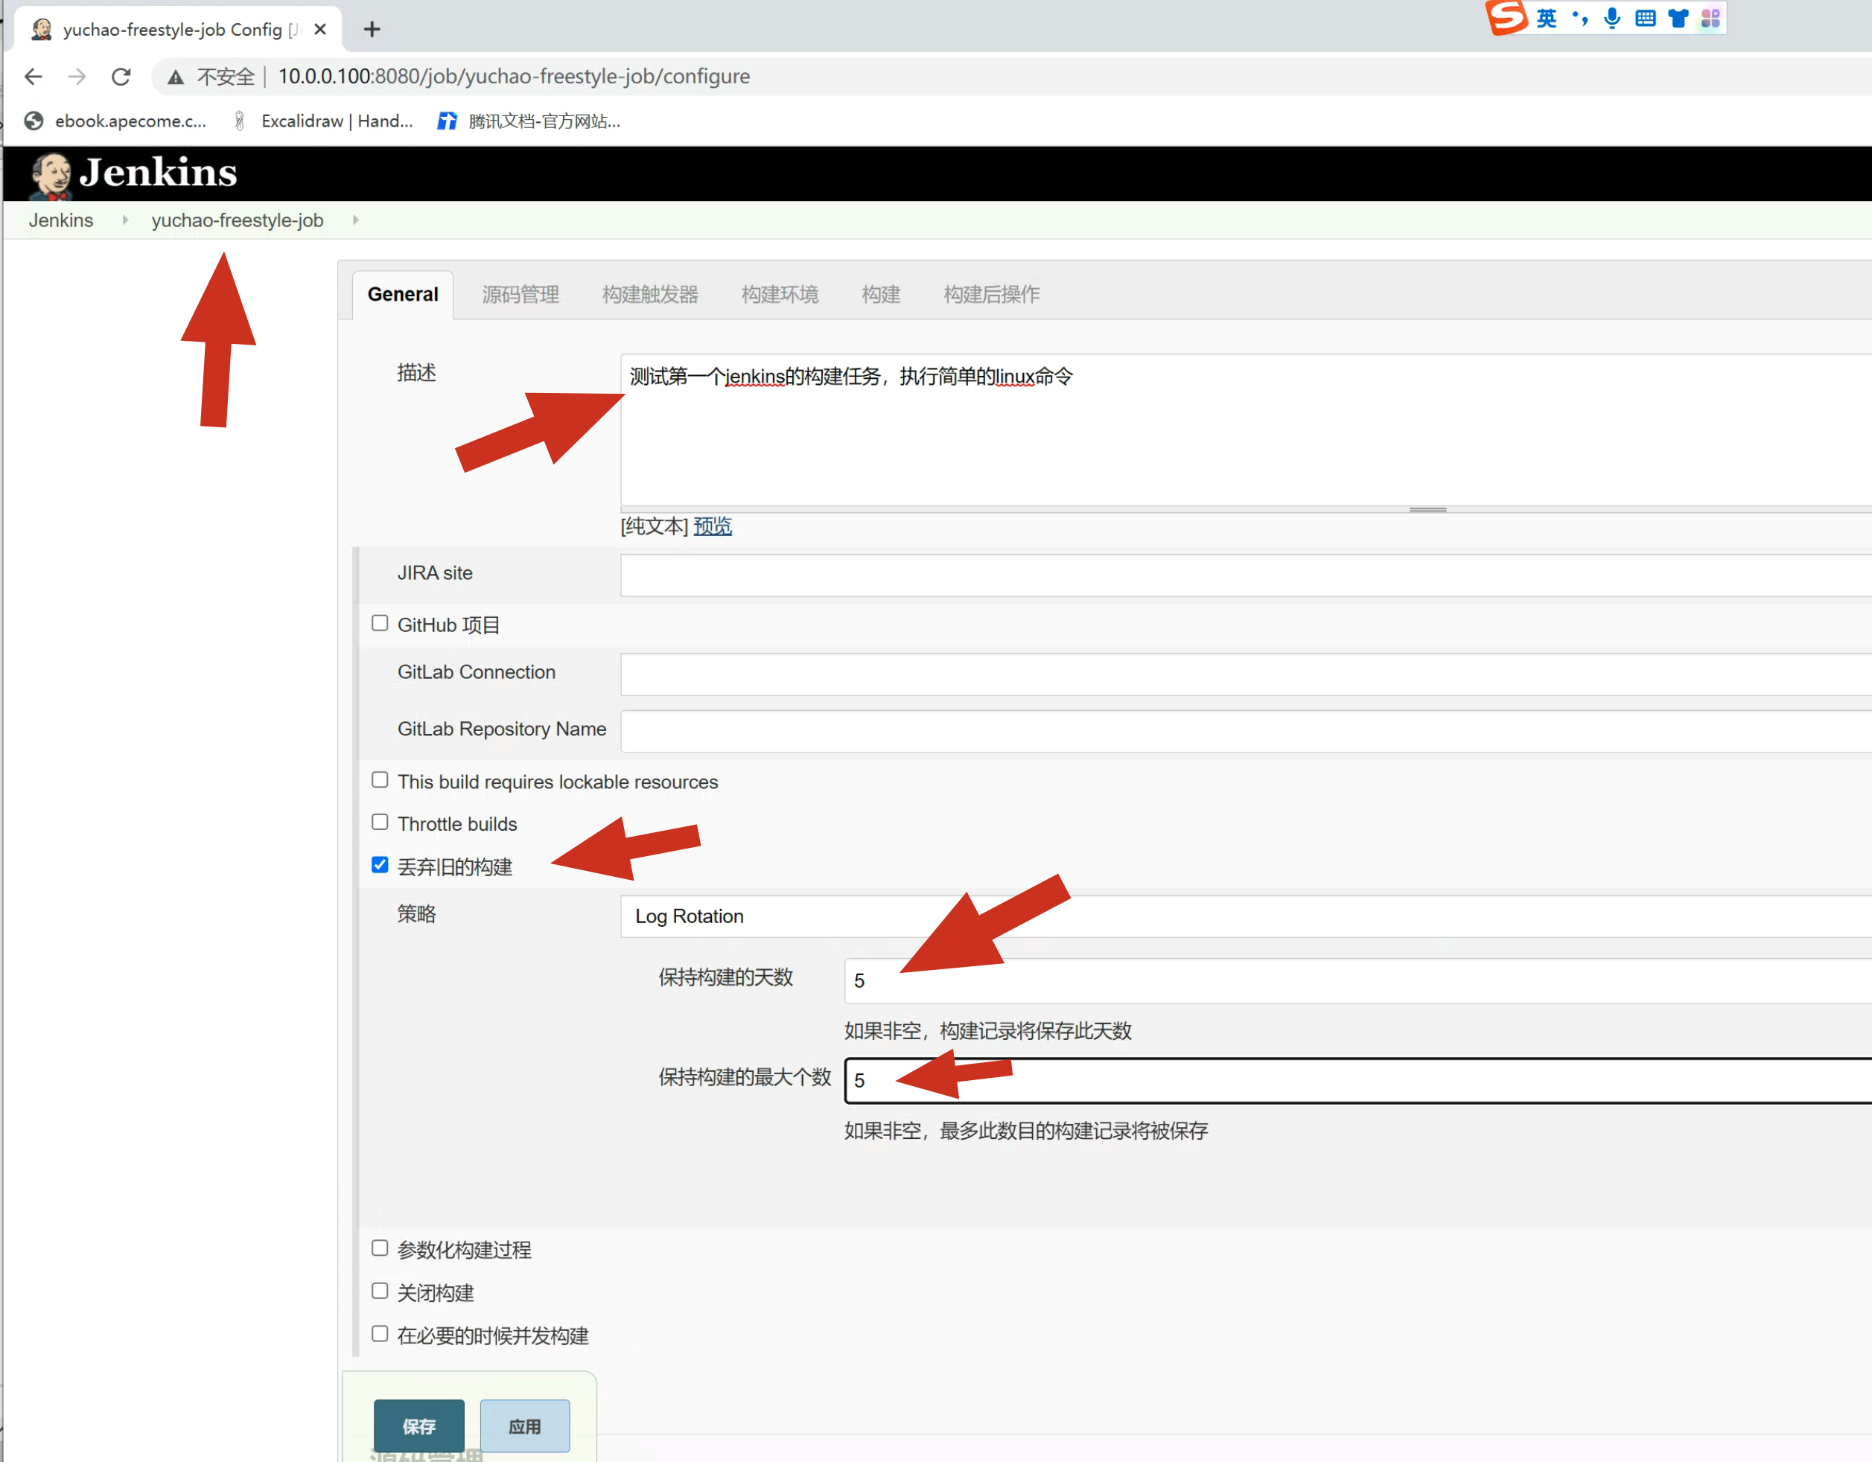1872x1462 pixels.
Task: Grab the description textarea resize handle
Action: click(x=1427, y=510)
